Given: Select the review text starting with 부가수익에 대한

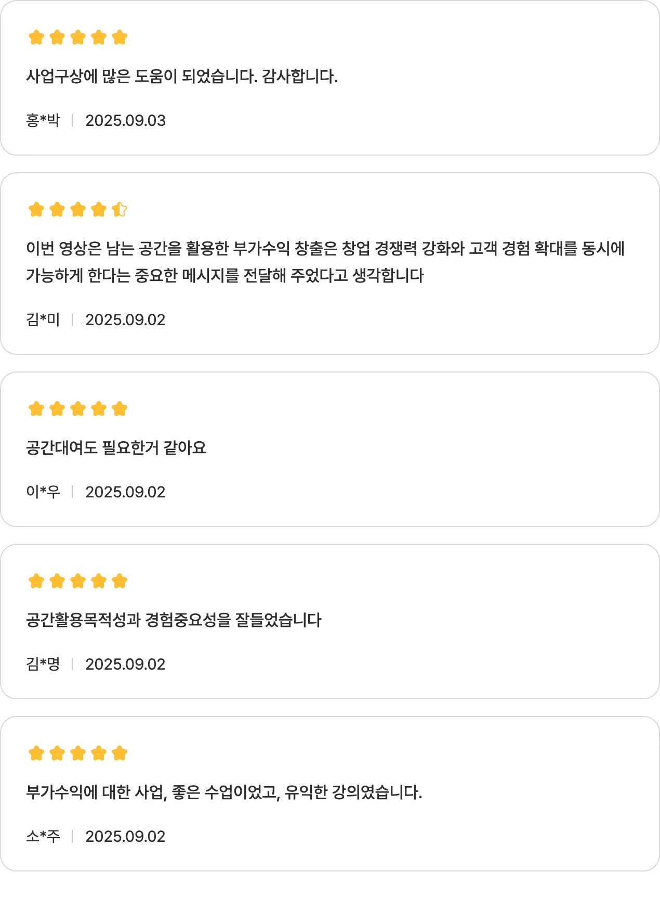Looking at the screenshot, I should click(224, 792).
